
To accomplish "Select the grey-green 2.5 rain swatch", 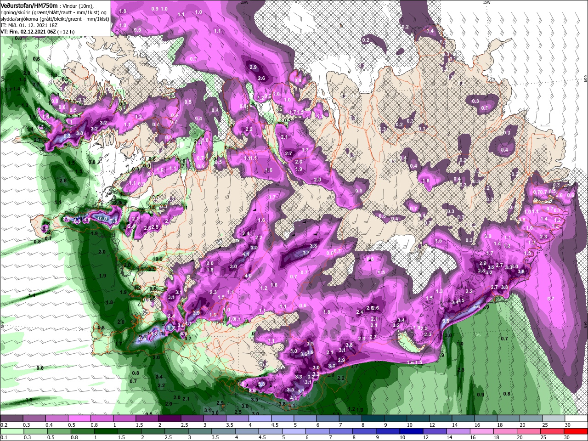I will [x=177, y=431].
